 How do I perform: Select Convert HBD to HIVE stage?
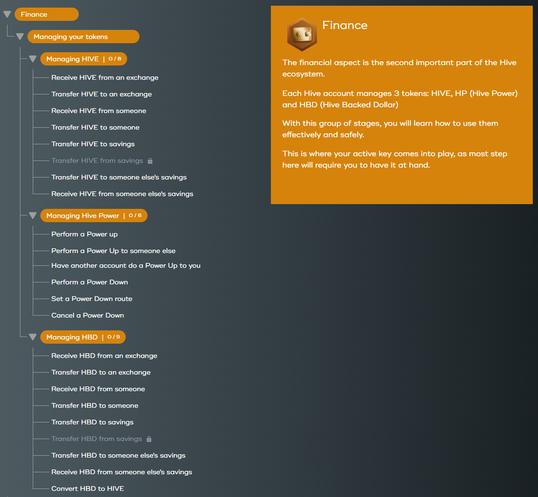pos(88,488)
